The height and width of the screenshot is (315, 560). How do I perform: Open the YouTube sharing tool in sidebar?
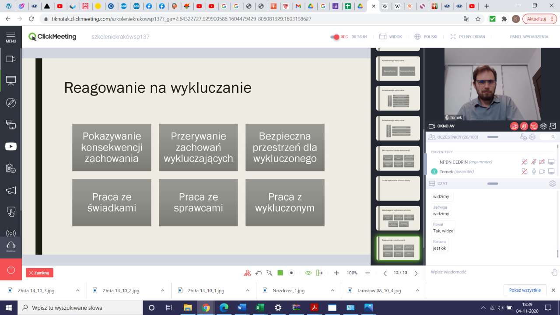(11, 147)
